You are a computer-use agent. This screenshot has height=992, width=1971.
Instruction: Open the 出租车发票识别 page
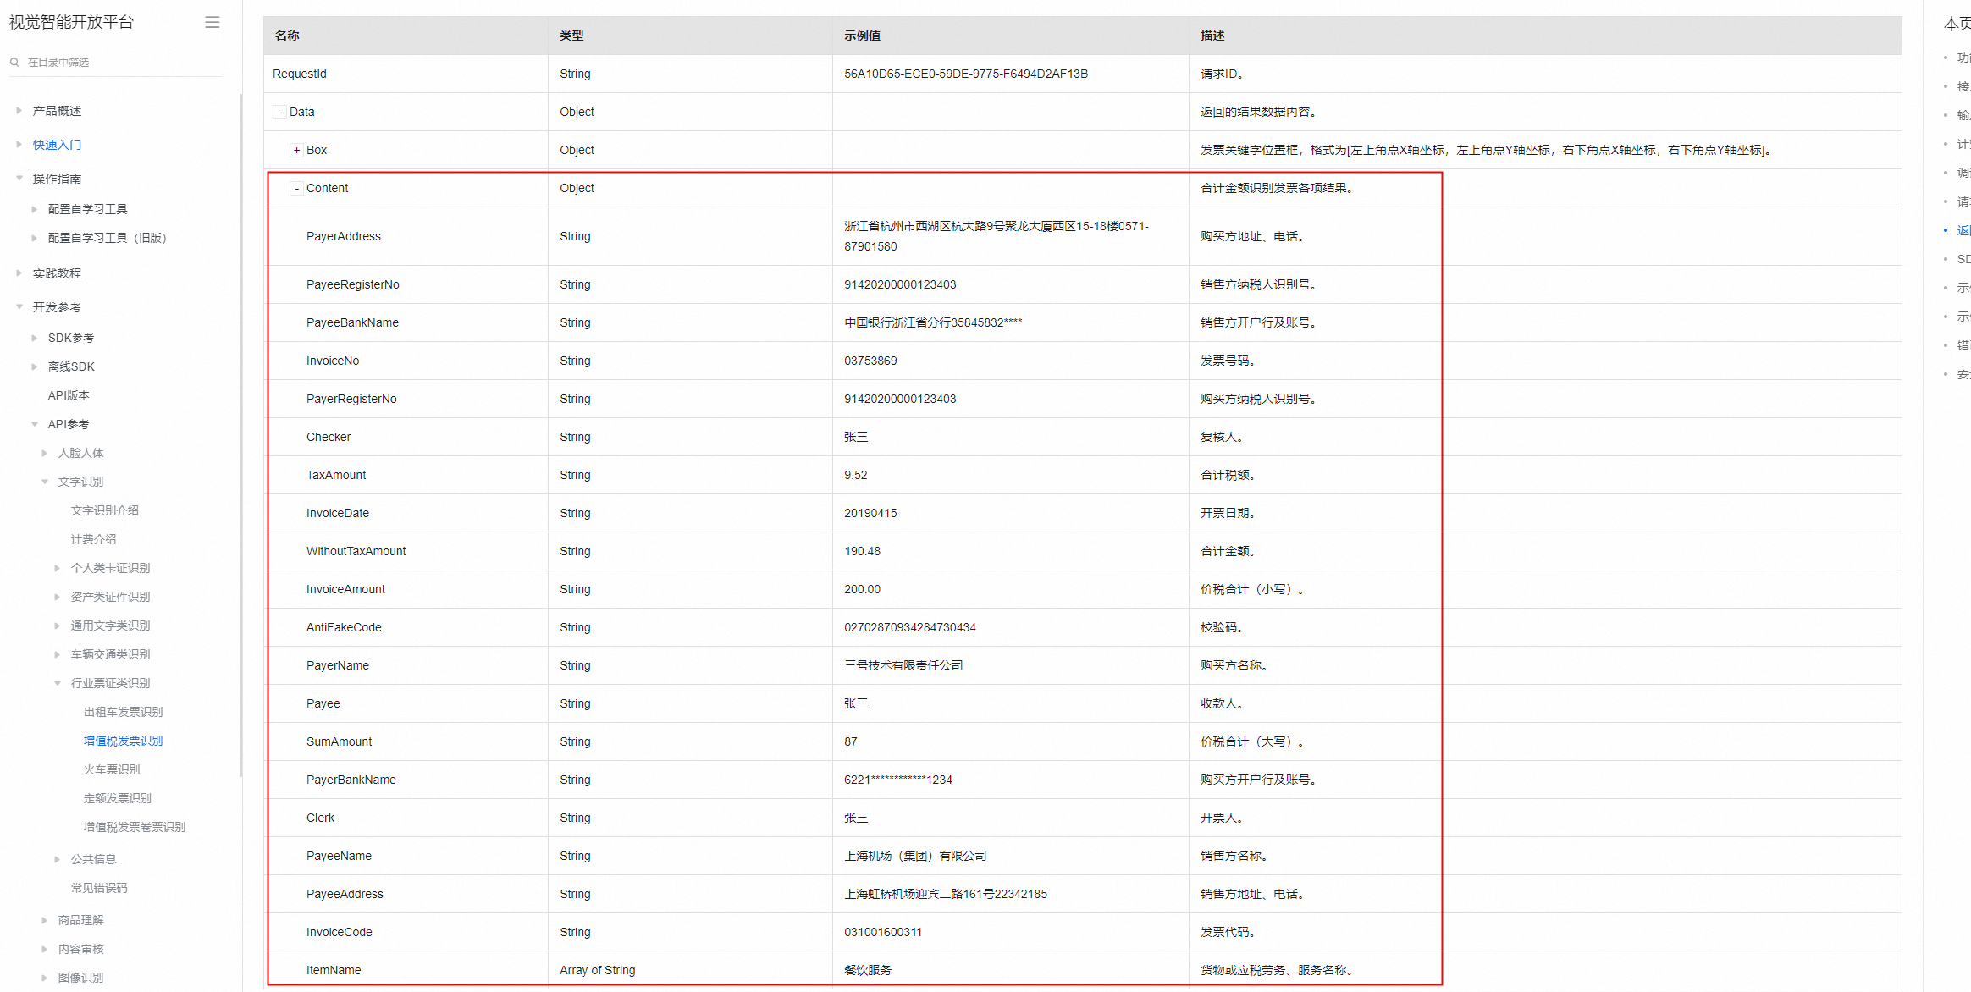(124, 712)
